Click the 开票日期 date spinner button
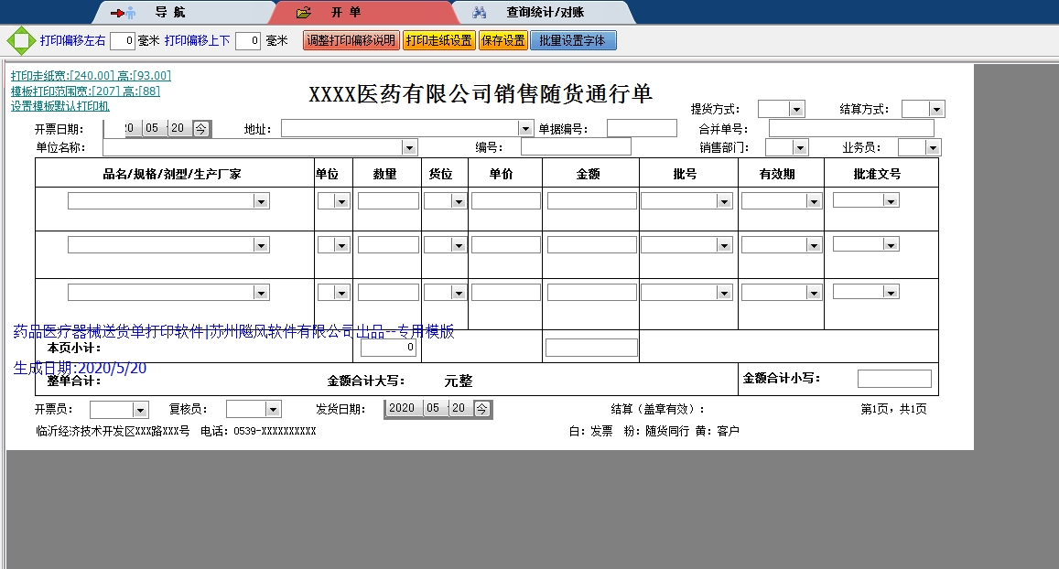This screenshot has width=1059, height=569. [200, 129]
